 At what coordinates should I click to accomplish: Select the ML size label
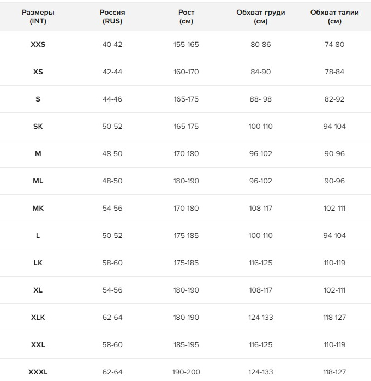38,181
